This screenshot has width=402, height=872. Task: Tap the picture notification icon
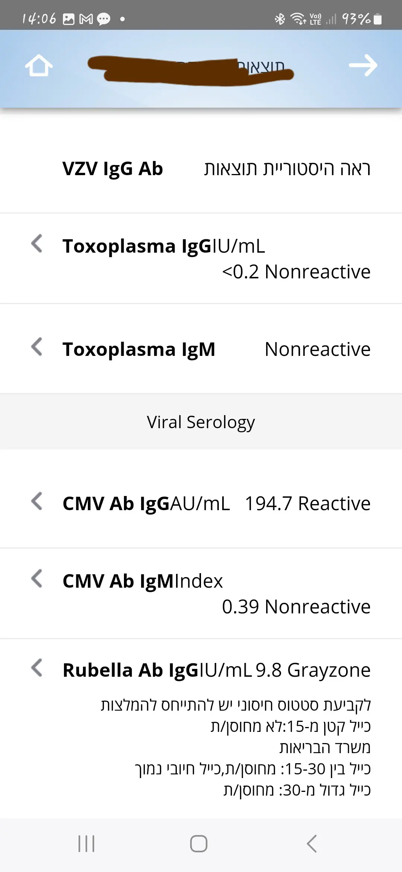pyautogui.click(x=68, y=19)
